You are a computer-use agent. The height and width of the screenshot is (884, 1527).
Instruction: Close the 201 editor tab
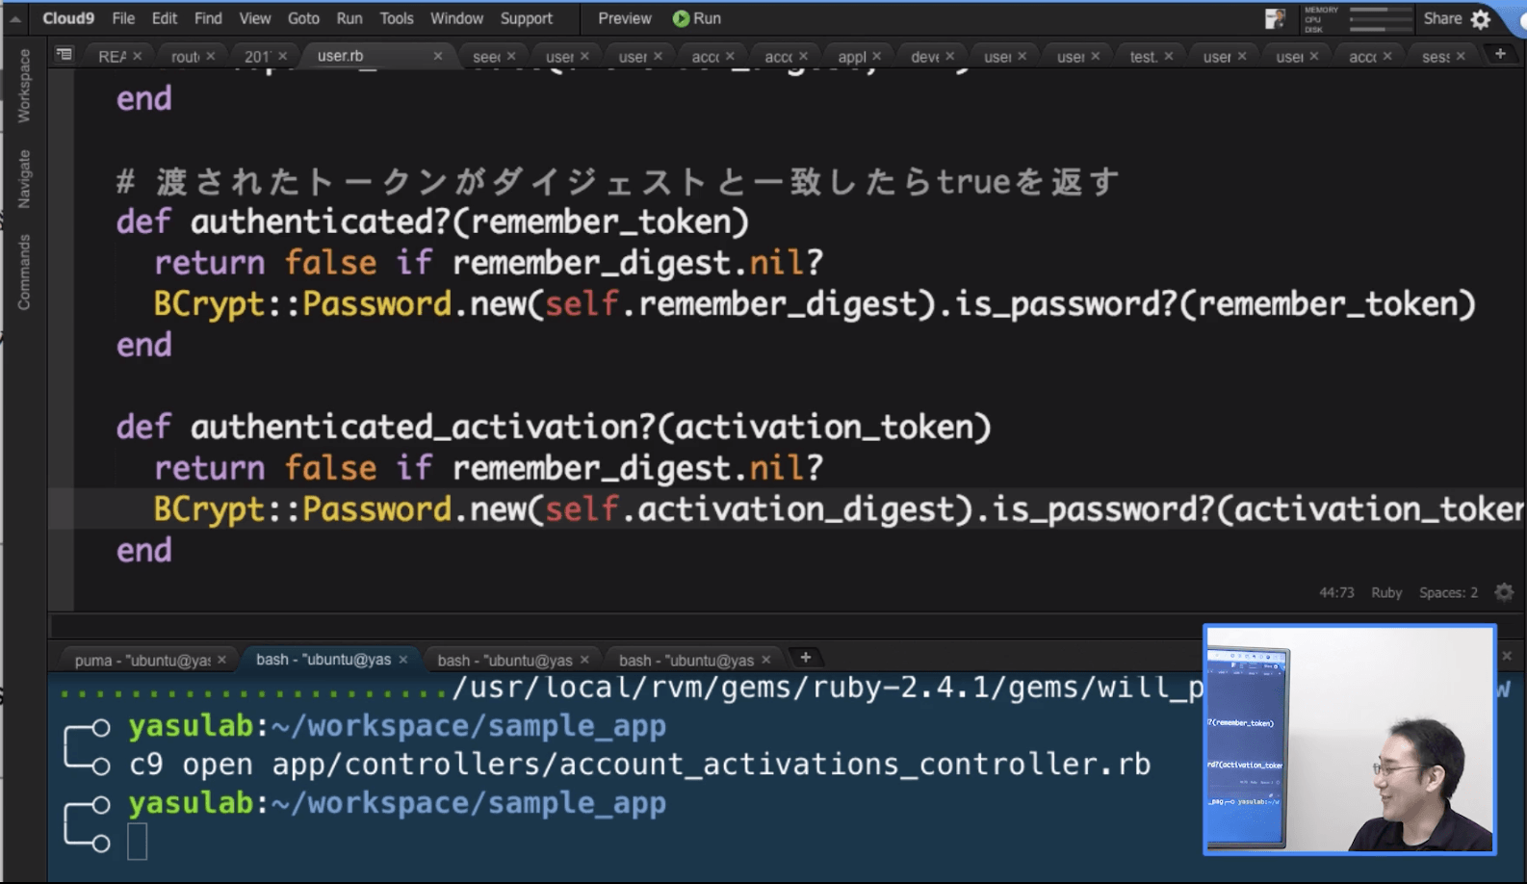(283, 56)
